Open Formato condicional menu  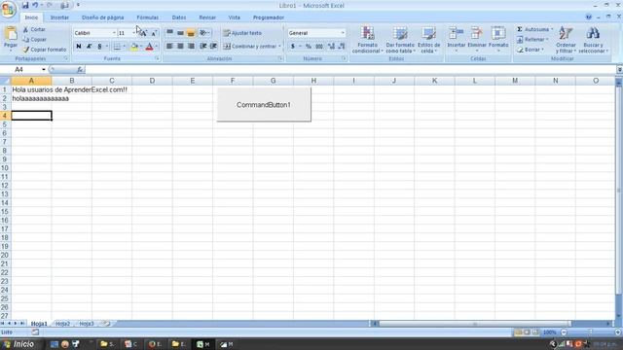pos(368,40)
